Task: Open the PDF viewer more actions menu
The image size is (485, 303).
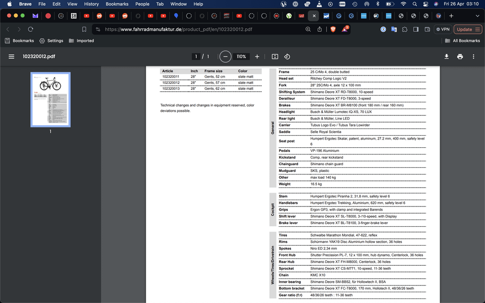Action: 473,57
